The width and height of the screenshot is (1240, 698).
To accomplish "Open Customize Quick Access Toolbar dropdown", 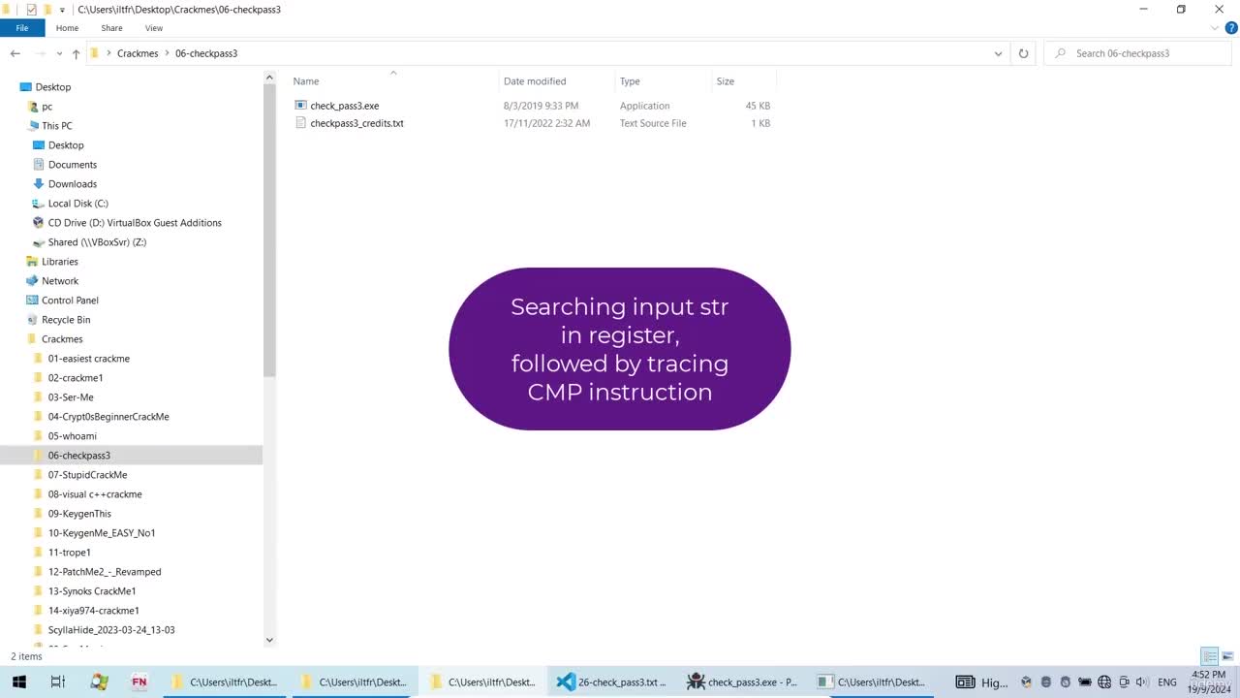I will 63,10.
